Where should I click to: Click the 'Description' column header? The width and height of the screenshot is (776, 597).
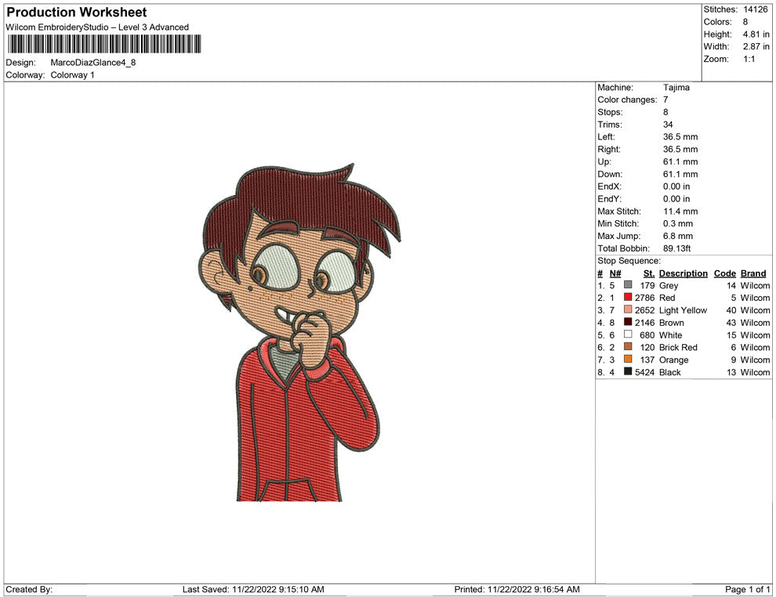coord(684,273)
